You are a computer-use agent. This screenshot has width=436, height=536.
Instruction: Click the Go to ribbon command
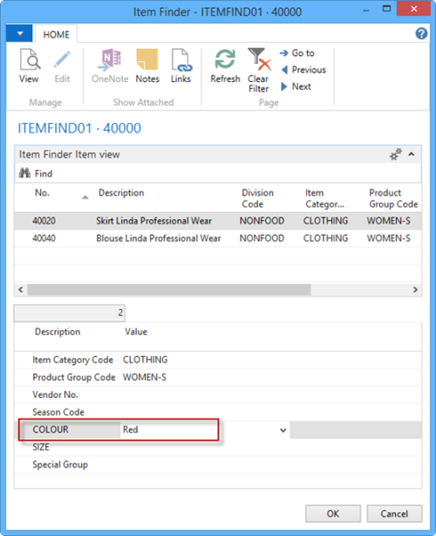[297, 53]
